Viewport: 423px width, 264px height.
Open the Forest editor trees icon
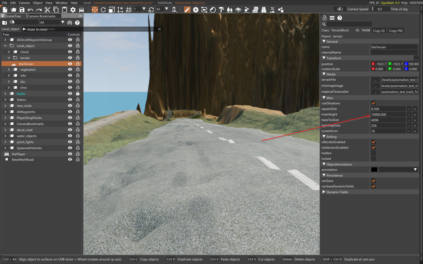(x=230, y=10)
